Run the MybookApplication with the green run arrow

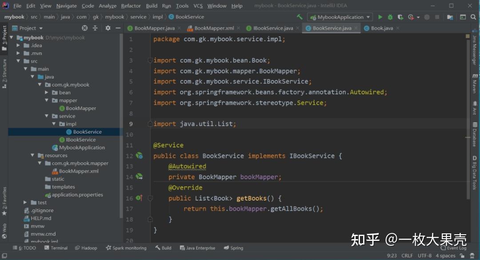(380, 16)
